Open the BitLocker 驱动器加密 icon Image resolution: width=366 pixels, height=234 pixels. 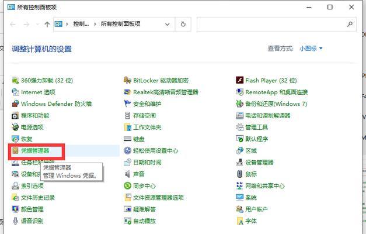(127, 81)
